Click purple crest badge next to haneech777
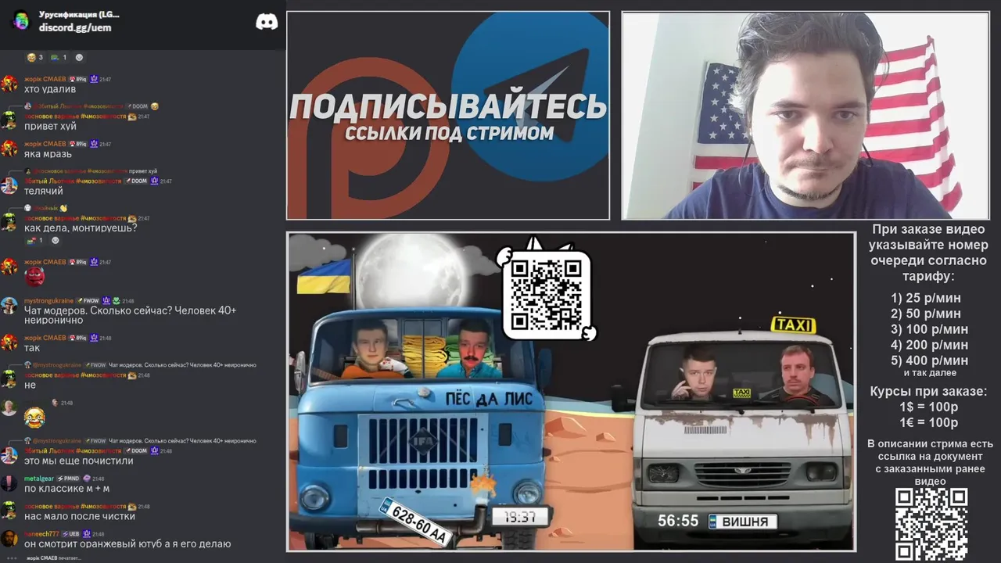 (88, 534)
